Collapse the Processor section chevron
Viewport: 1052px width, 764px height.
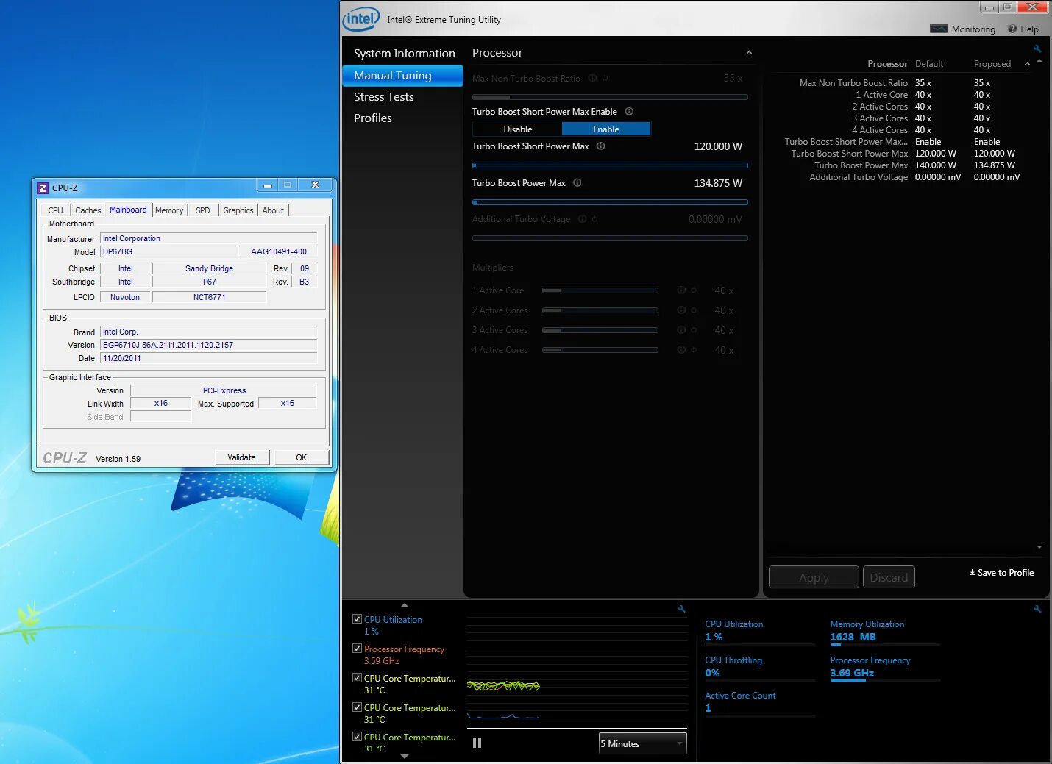click(x=749, y=53)
